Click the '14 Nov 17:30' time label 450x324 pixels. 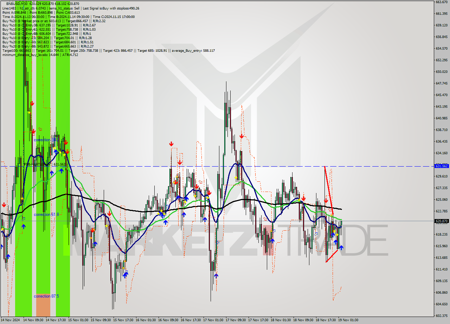56,320
